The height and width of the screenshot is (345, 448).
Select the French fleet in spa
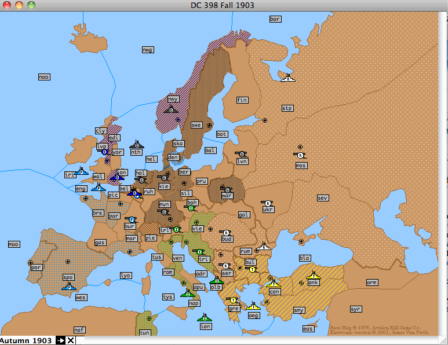point(69,286)
